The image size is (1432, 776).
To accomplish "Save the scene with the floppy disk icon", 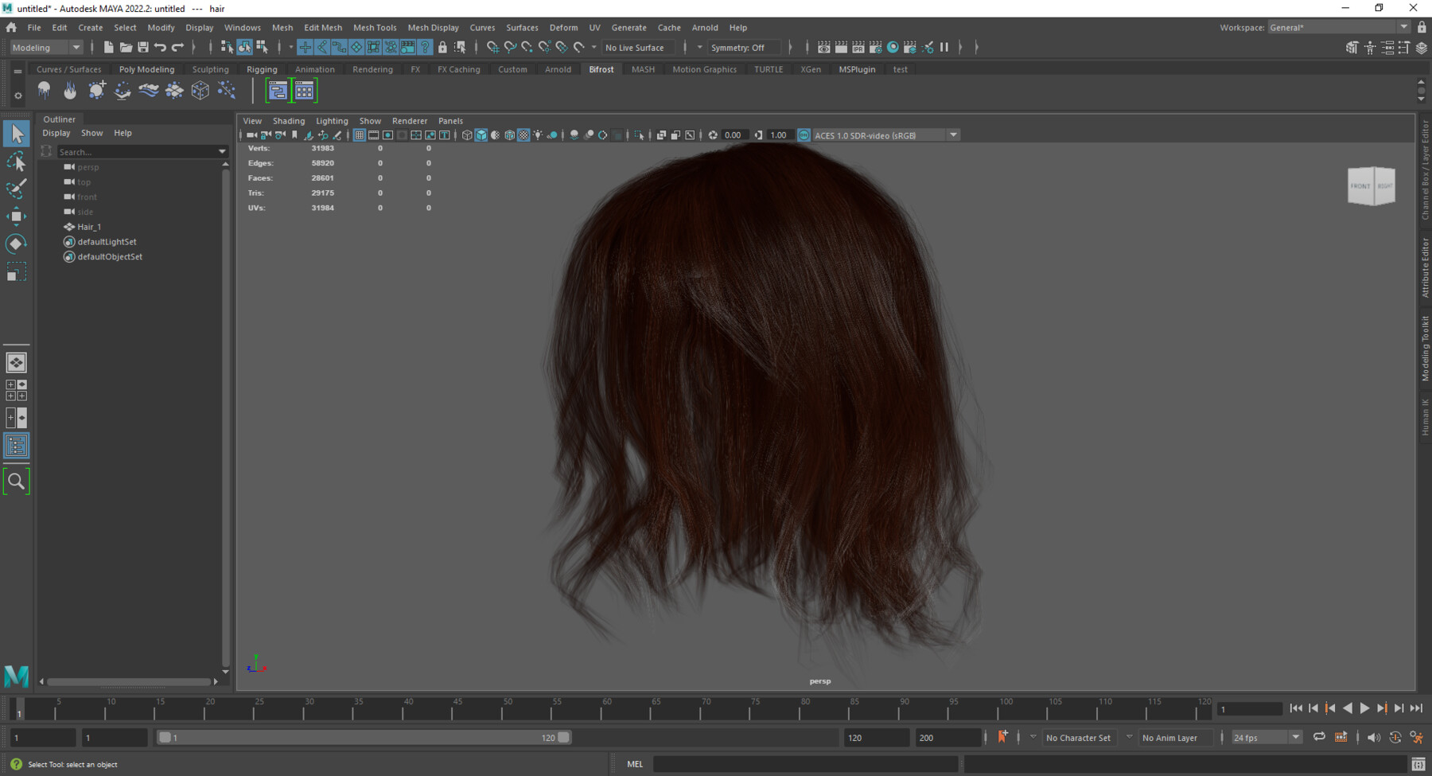I will click(x=143, y=48).
